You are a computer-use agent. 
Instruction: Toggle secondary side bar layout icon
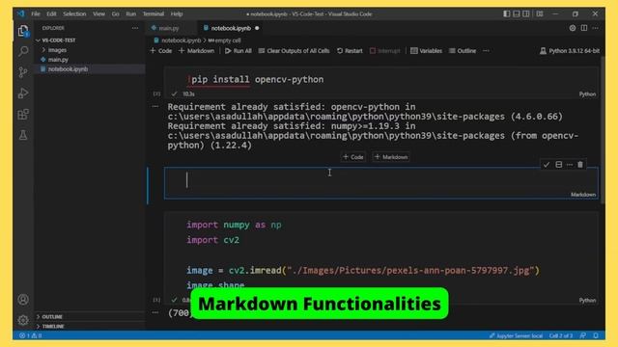point(526,13)
